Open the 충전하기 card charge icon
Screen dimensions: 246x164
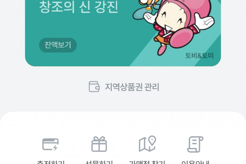pyautogui.click(x=51, y=144)
